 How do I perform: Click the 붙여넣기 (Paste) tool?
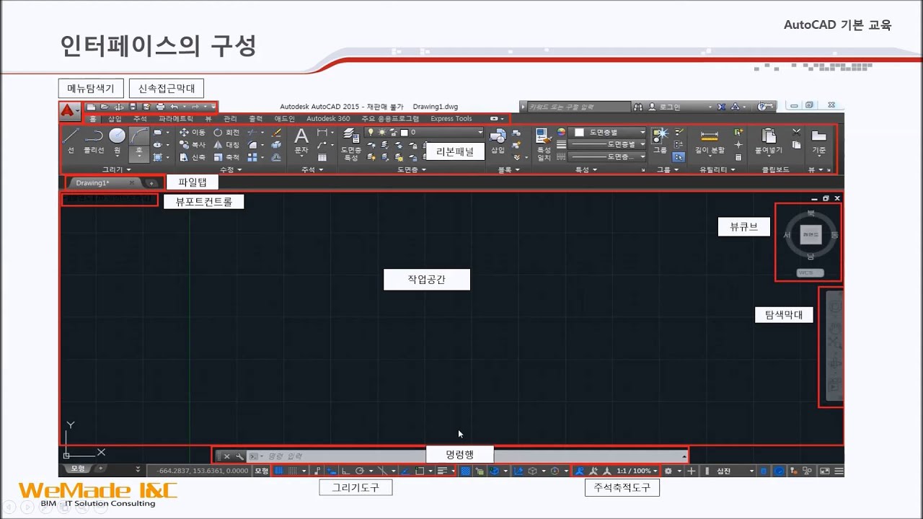click(769, 141)
